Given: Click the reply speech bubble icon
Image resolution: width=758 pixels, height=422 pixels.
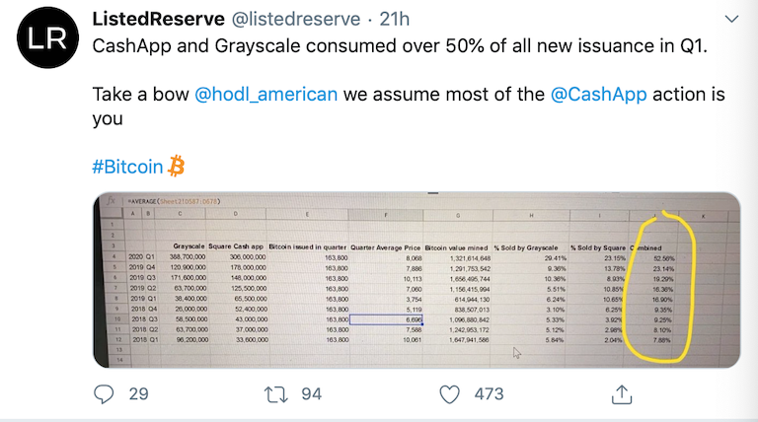Looking at the screenshot, I should [104, 394].
